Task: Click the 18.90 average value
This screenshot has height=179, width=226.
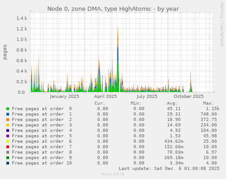Action: (x=174, y=120)
